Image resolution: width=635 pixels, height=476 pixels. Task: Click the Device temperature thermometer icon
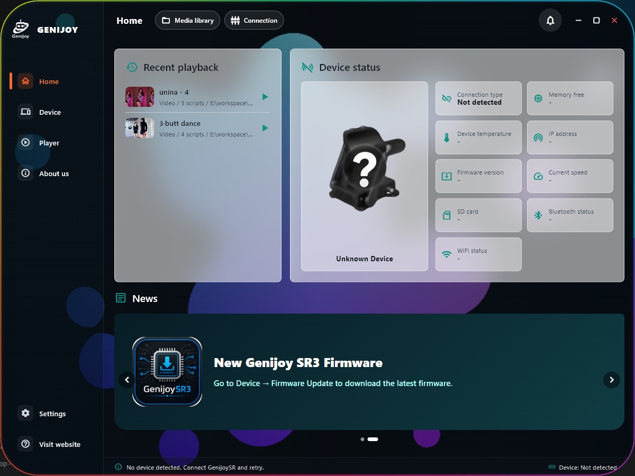click(x=447, y=138)
